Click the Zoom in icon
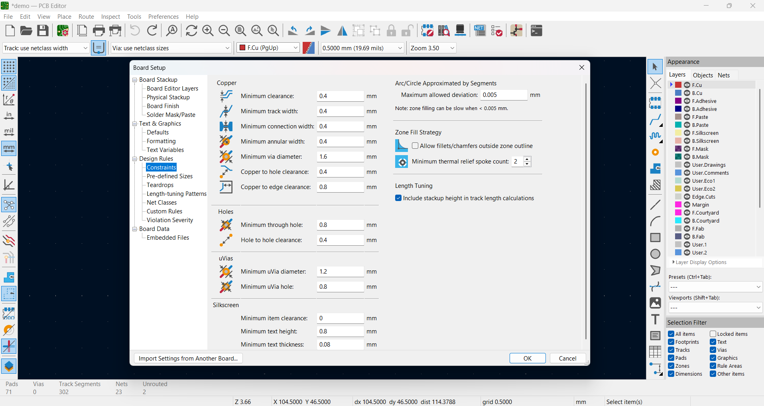The width and height of the screenshot is (764, 406). click(208, 31)
